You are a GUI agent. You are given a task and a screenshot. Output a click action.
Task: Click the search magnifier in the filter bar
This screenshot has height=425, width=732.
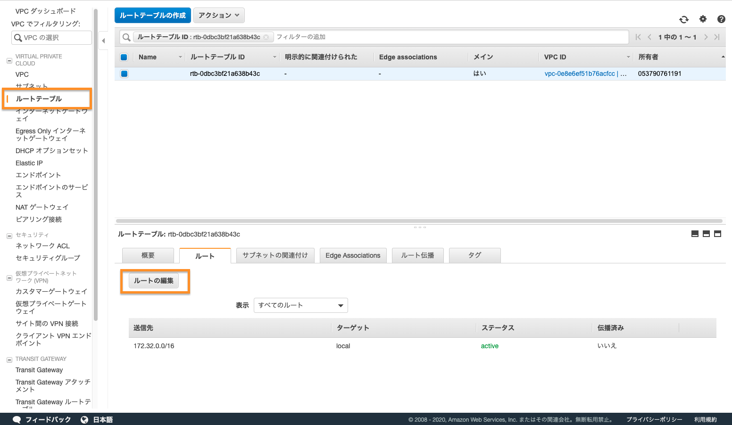point(126,37)
